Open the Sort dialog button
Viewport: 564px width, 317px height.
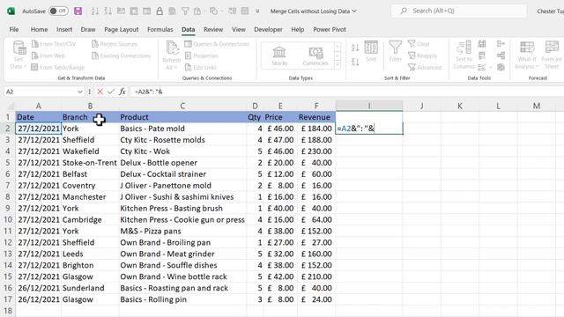pos(371,51)
